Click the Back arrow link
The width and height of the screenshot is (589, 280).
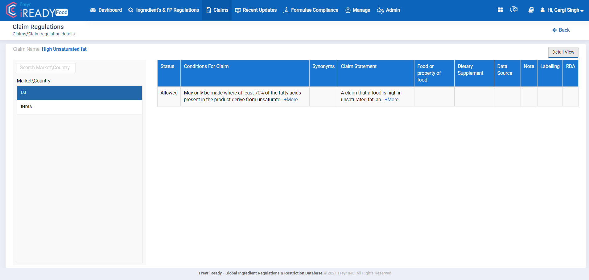561,30
